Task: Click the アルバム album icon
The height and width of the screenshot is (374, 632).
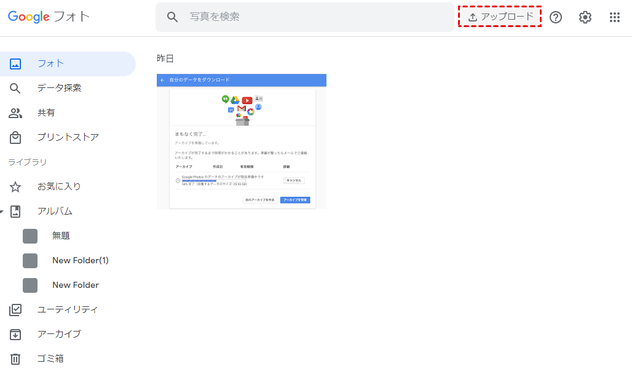Action: [15, 212]
